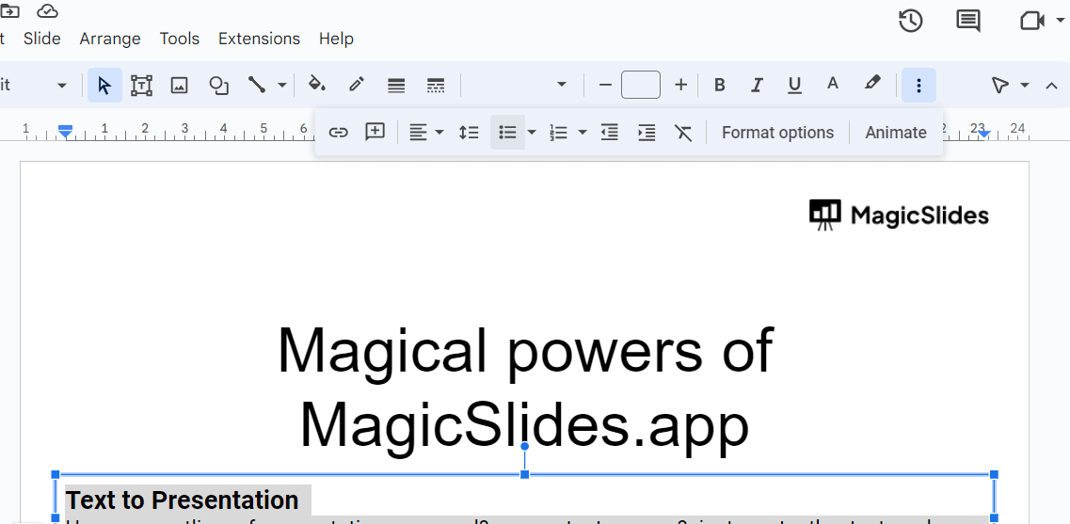Open the comments panel icon

coord(967,21)
